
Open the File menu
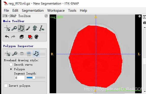[x=6, y=10]
